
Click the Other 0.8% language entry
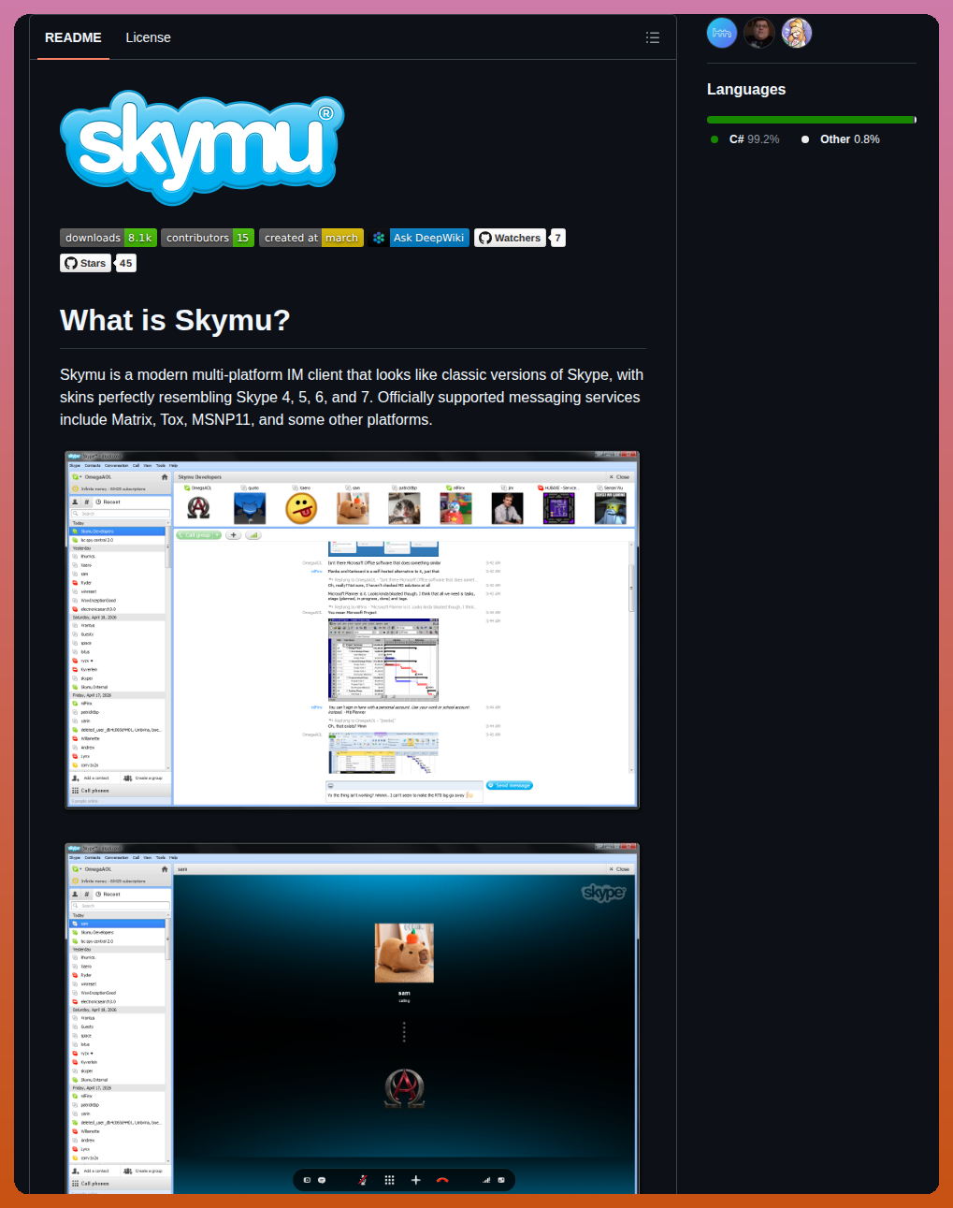tap(841, 139)
